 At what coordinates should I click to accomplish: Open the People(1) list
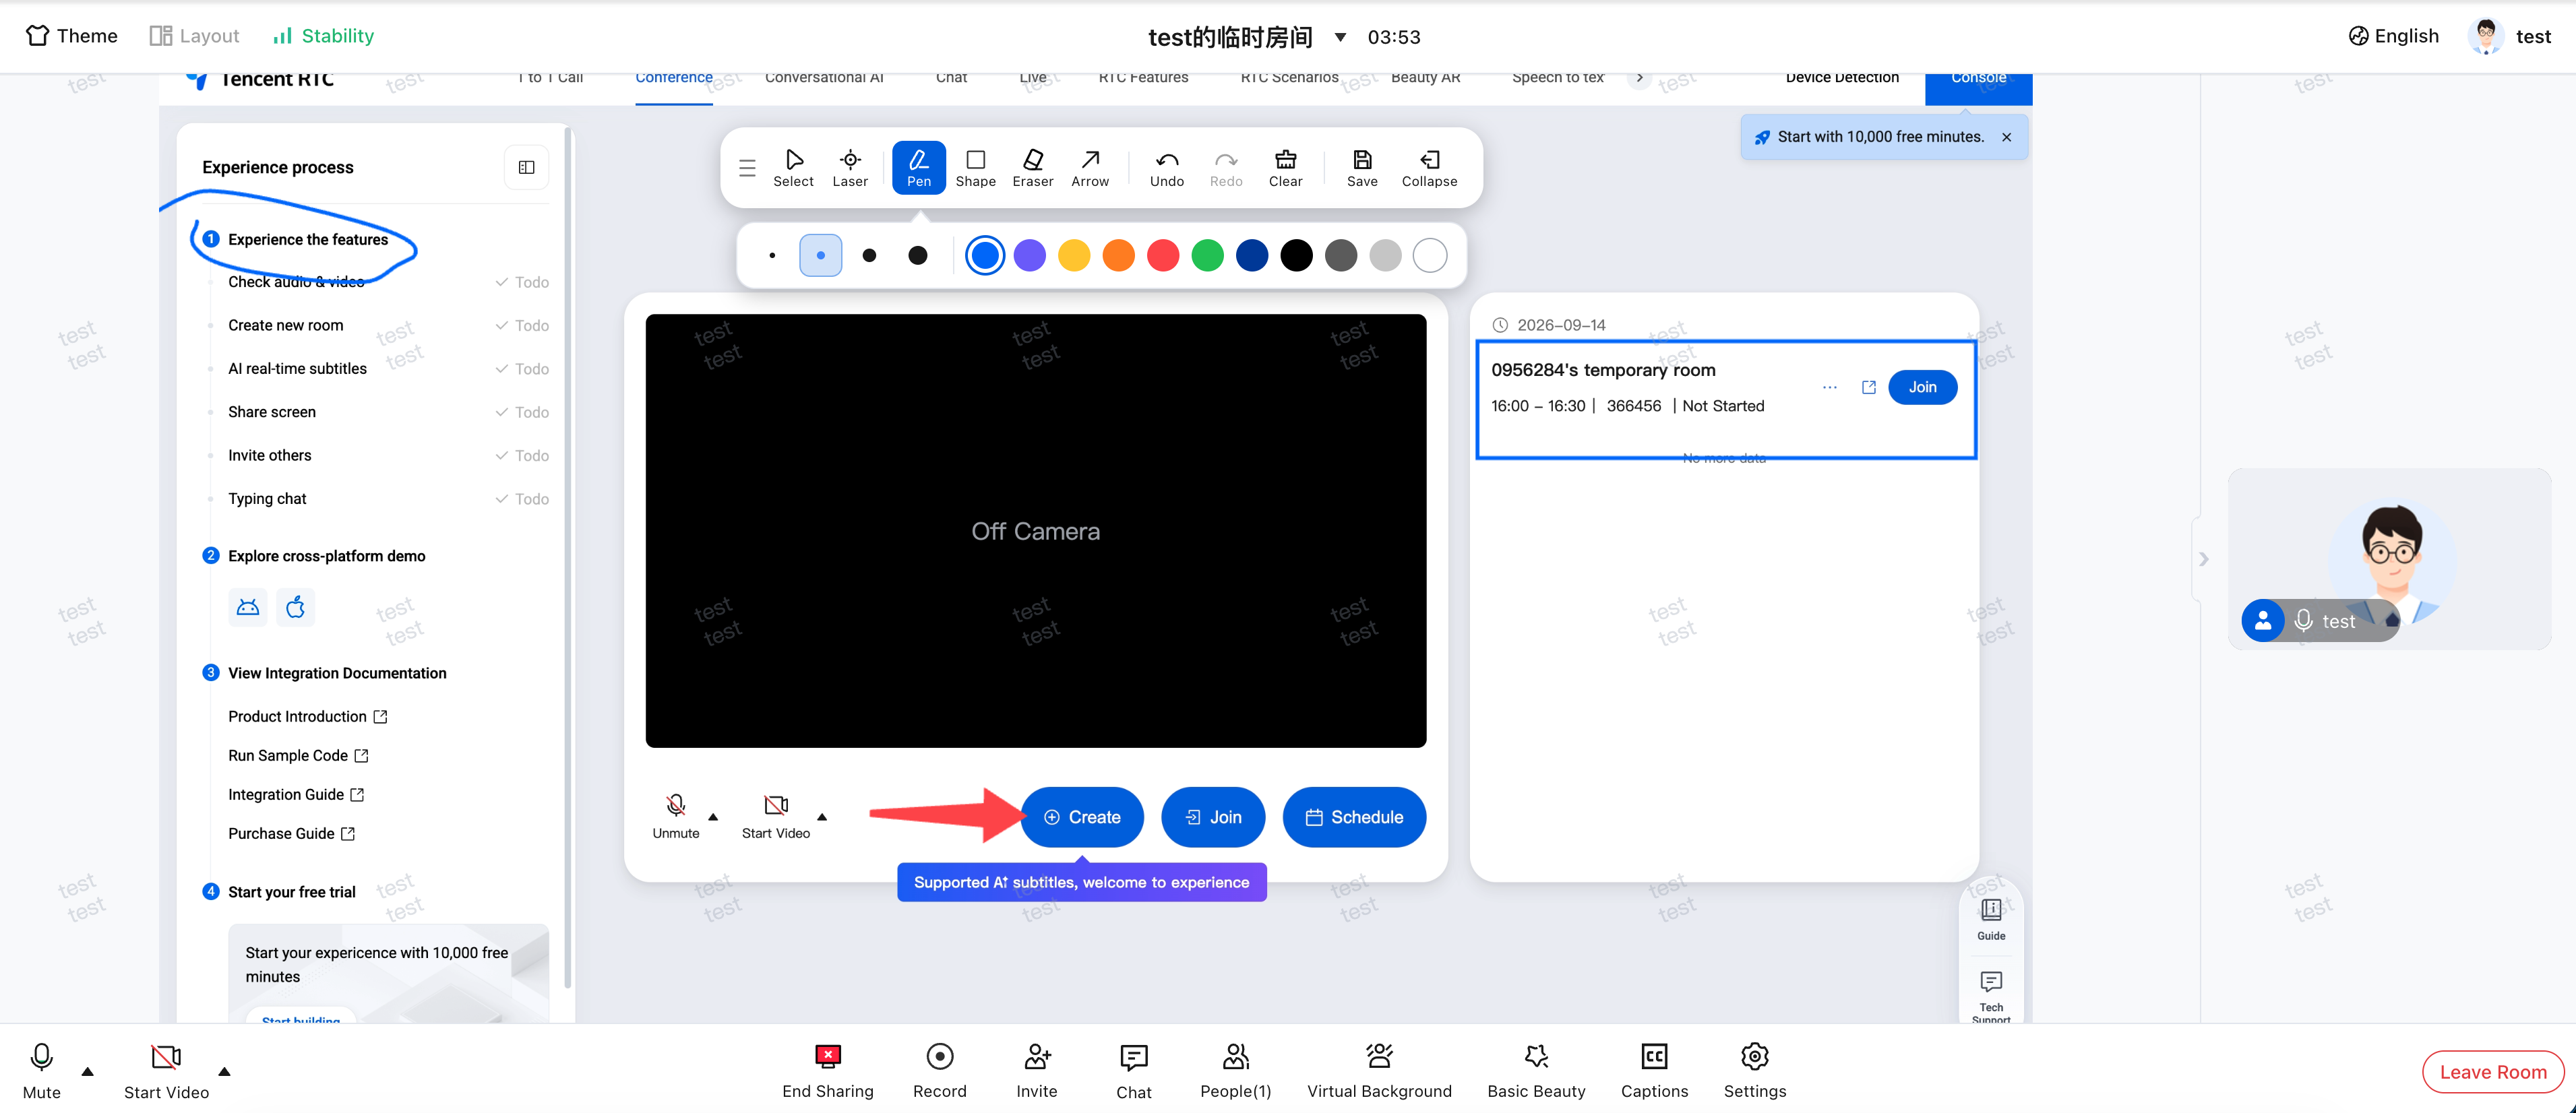(x=1235, y=1070)
